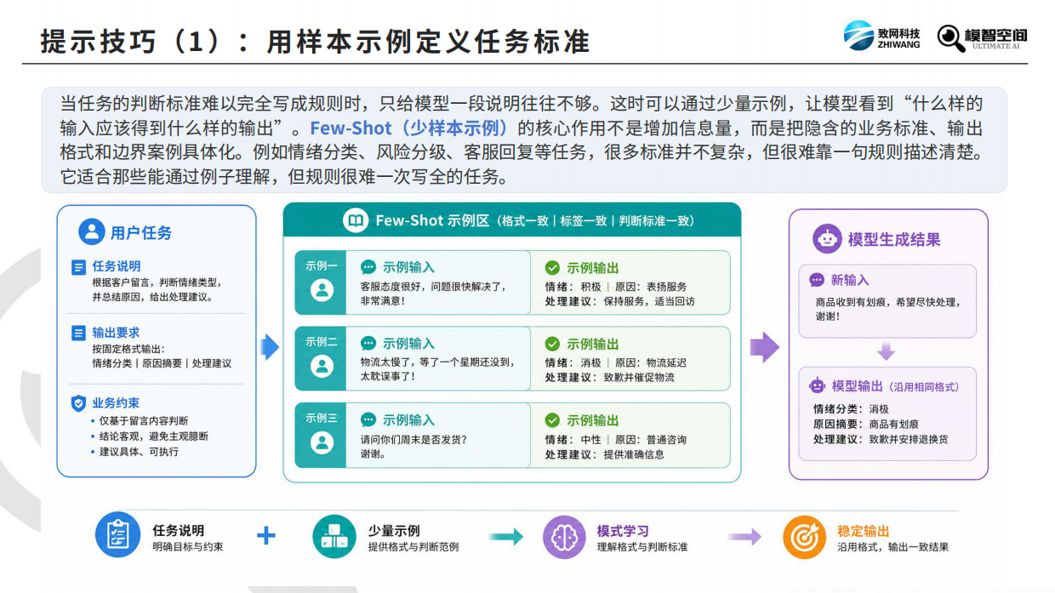The image size is (1055, 593).
Task: Click the 用户任务 user avatar icon
Action: (91, 231)
